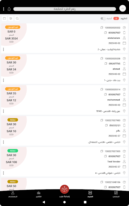Switch to the الملخص summary tab
This screenshot has width=129, height=206.
point(116,194)
